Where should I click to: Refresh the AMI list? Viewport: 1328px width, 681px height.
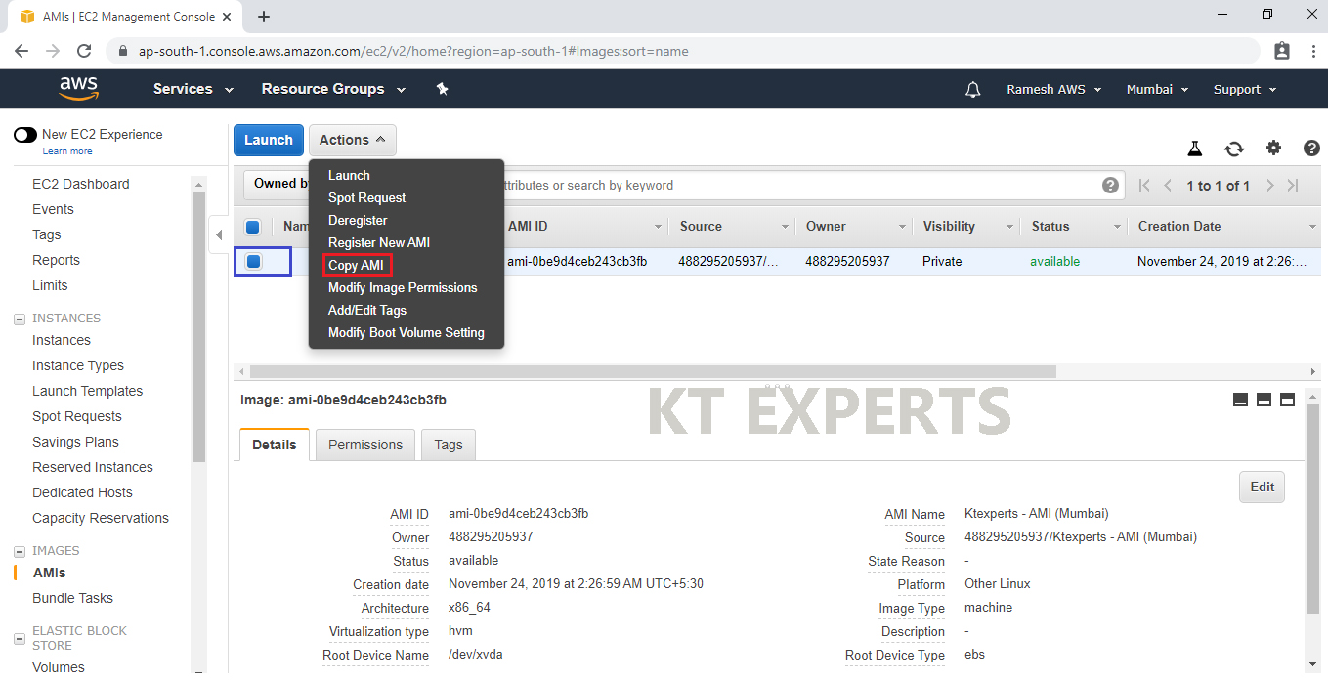click(x=1234, y=149)
